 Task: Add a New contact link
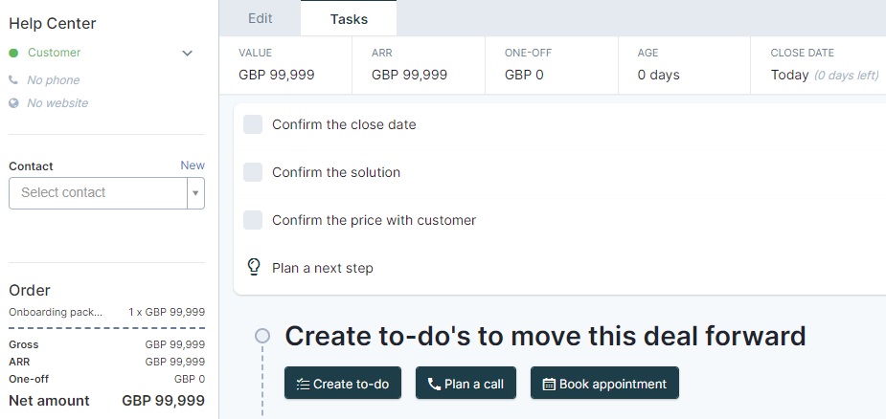pos(193,165)
